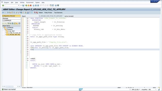This screenshot has width=162, height=91.
Task: Click the Help On info icon
Action: (32, 13)
